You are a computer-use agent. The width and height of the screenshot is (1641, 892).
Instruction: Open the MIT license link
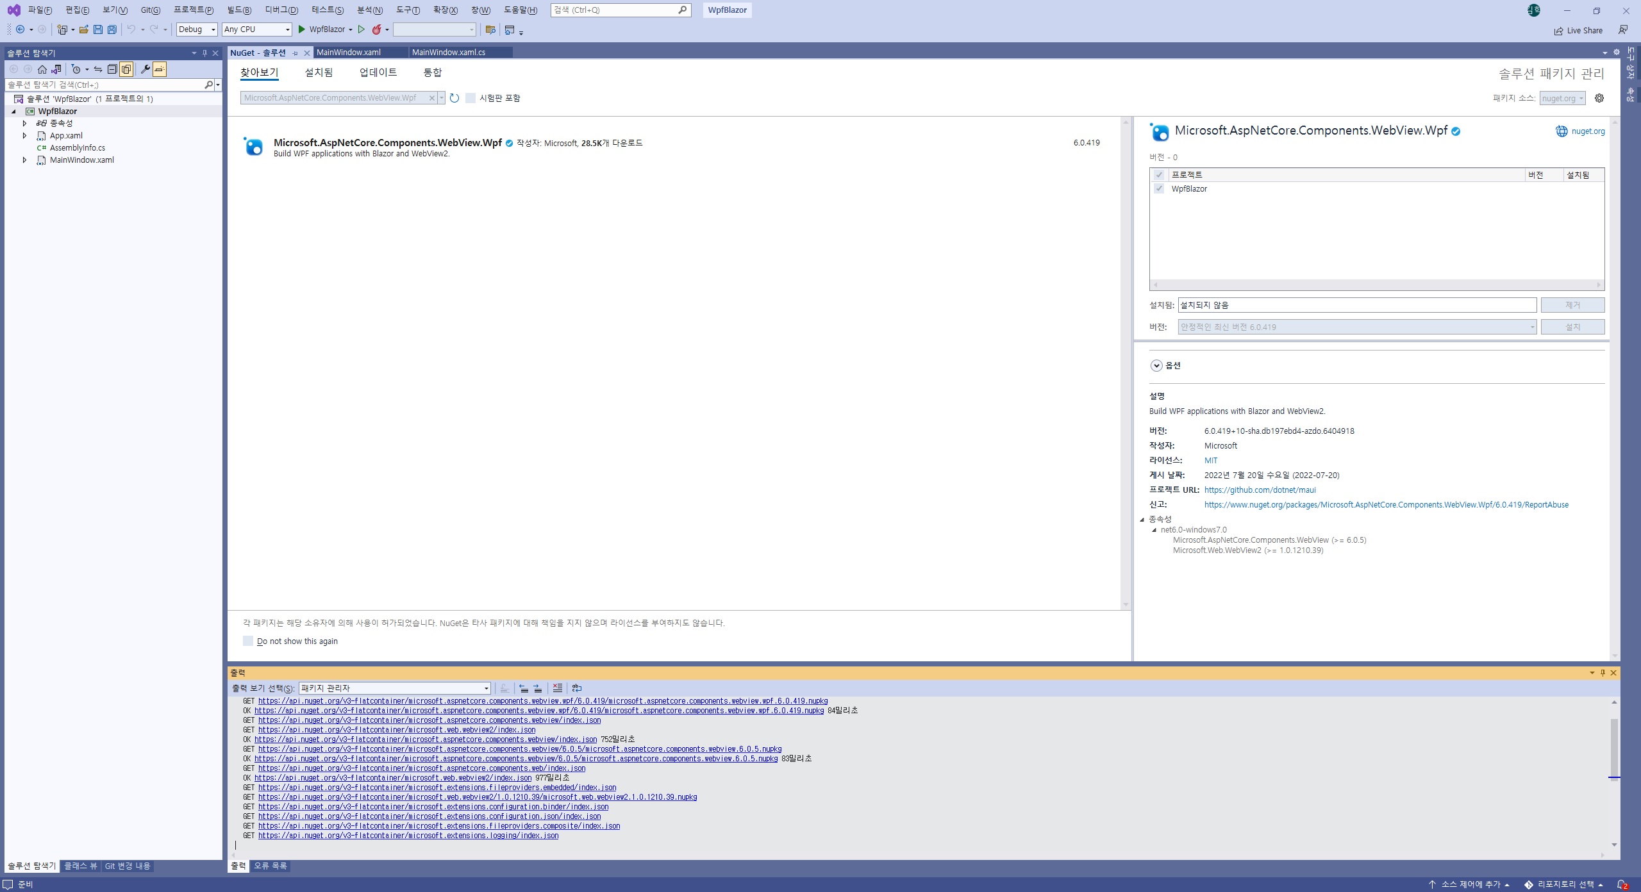click(x=1210, y=460)
